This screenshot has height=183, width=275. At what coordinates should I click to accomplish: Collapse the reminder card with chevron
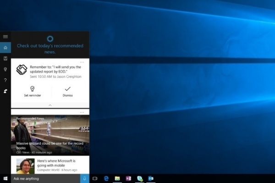point(50,105)
